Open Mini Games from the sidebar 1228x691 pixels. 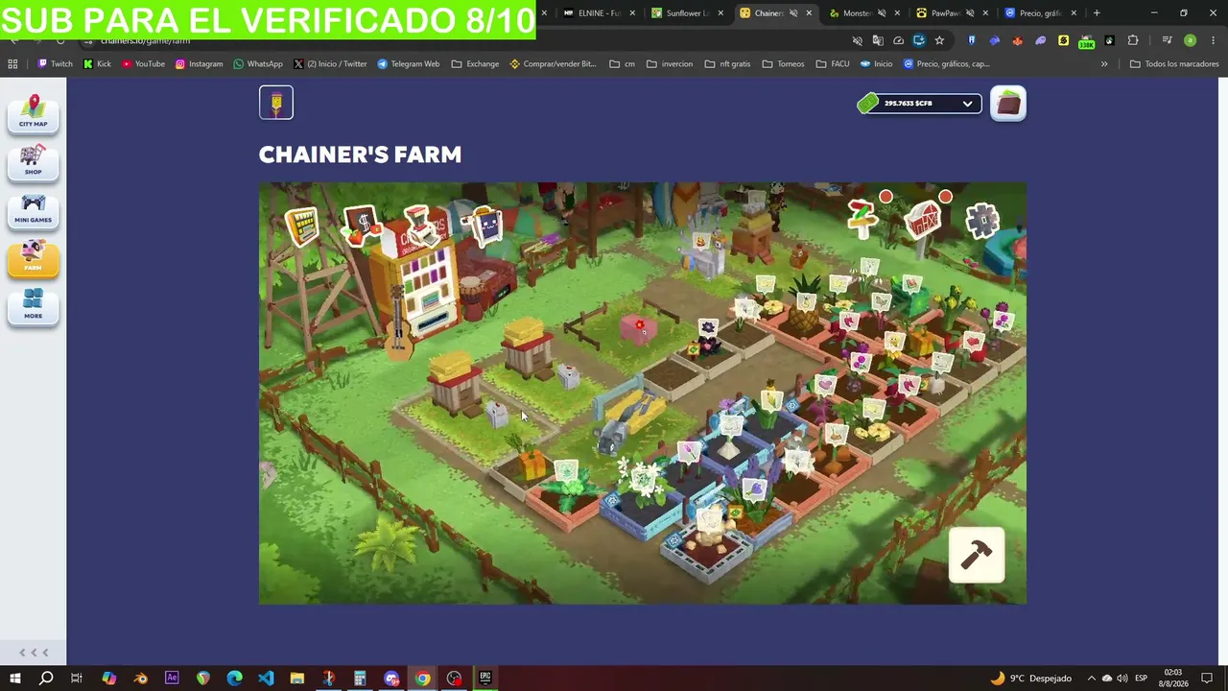(x=34, y=209)
